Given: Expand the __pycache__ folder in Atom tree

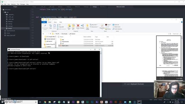Looking at the screenshot, I should (5, 15).
